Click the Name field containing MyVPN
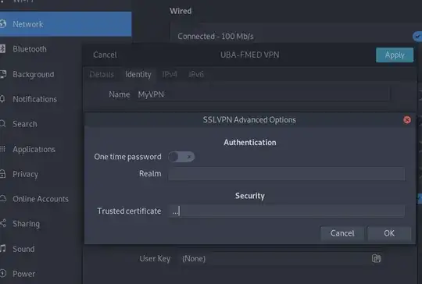The image size is (422, 284). point(263,94)
